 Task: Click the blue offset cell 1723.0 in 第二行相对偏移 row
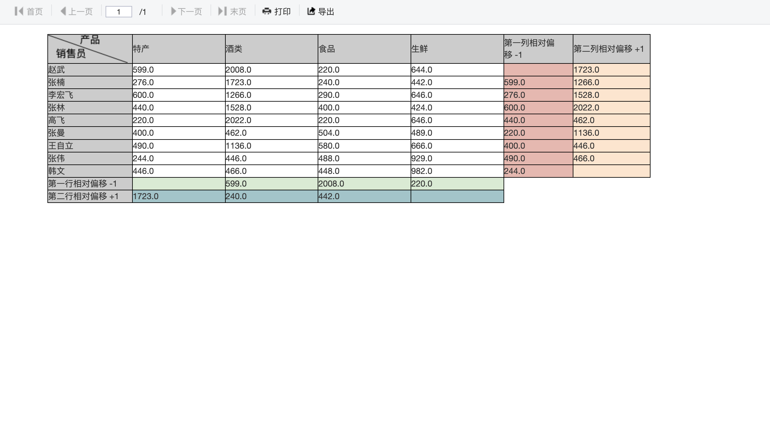coord(179,196)
